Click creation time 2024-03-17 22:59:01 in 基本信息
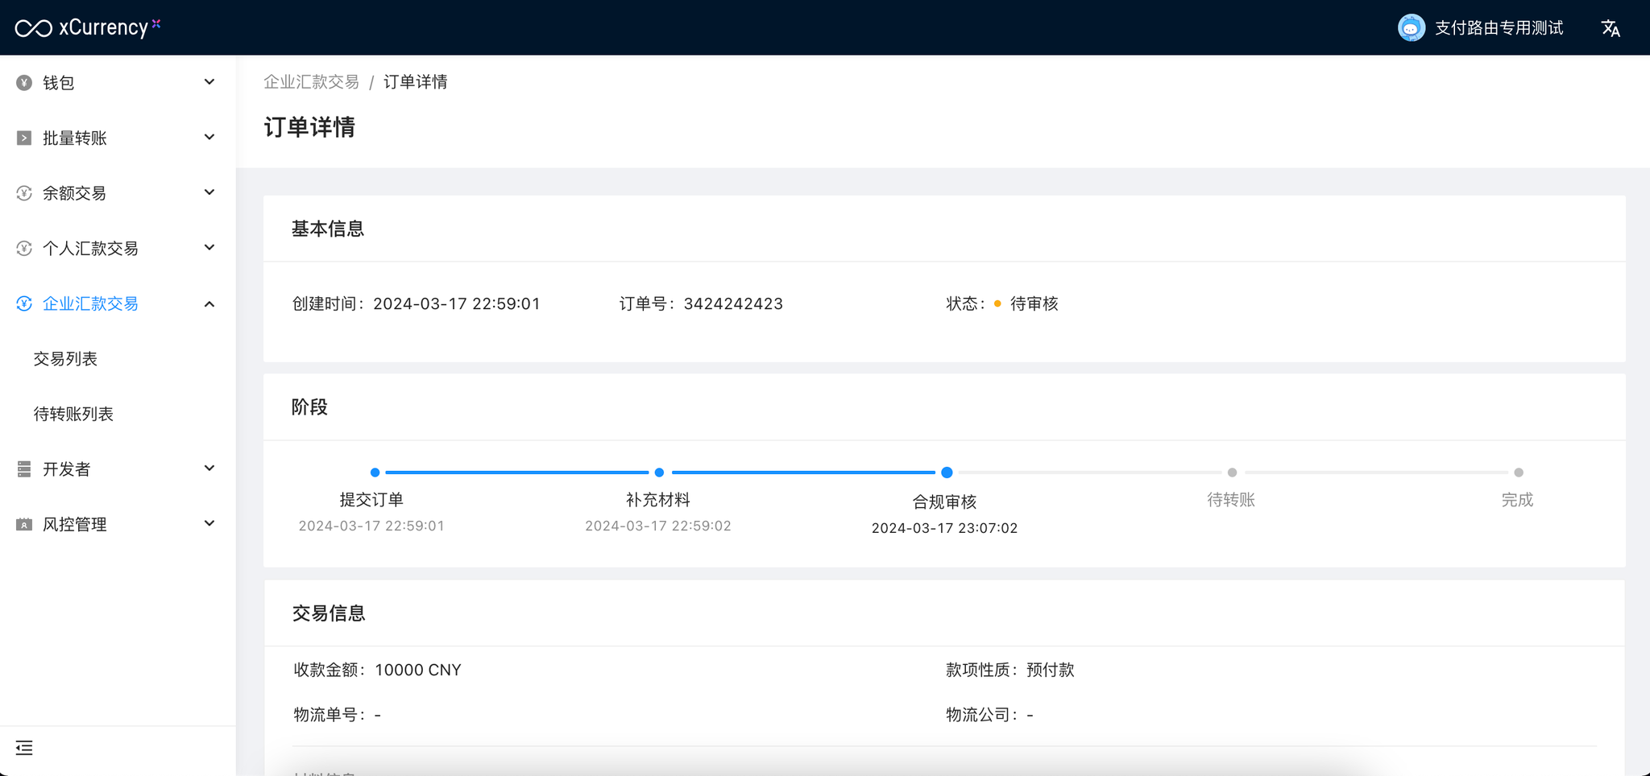The image size is (1650, 776). [457, 303]
